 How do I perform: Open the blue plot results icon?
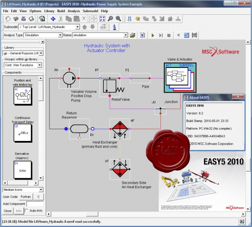(x=186, y=35)
